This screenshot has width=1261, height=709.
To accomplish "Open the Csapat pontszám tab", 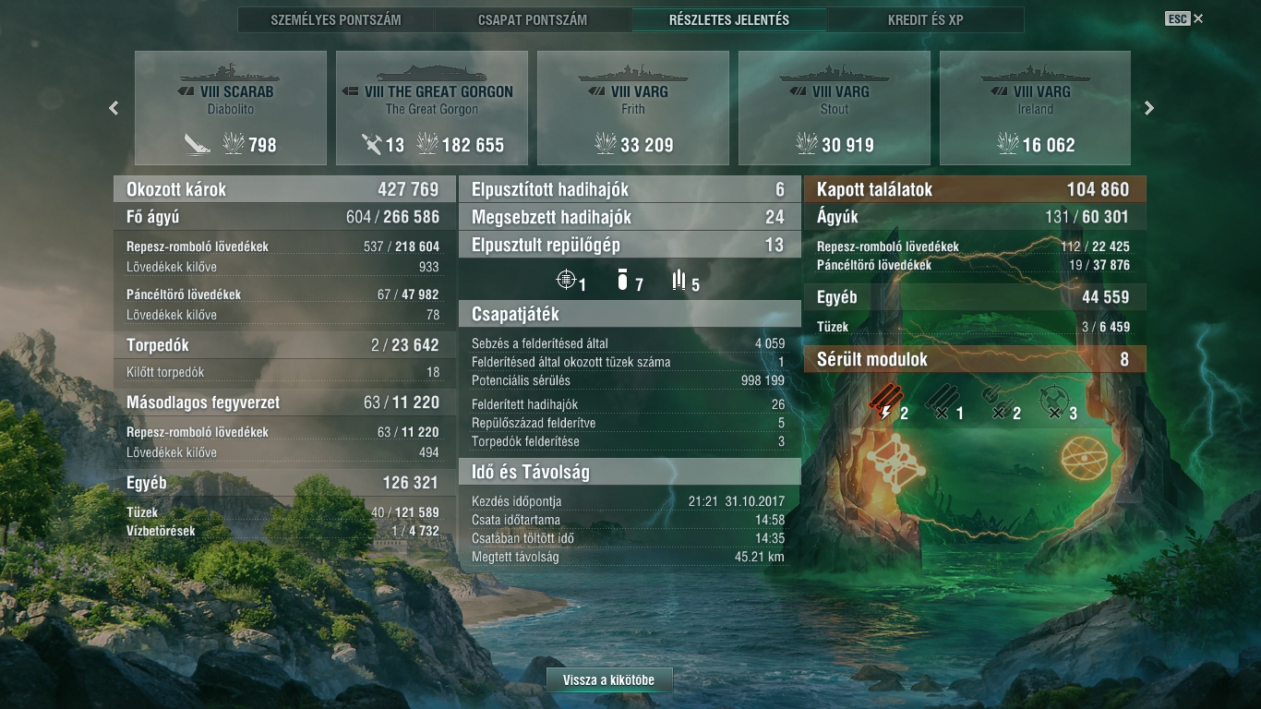I will [533, 19].
